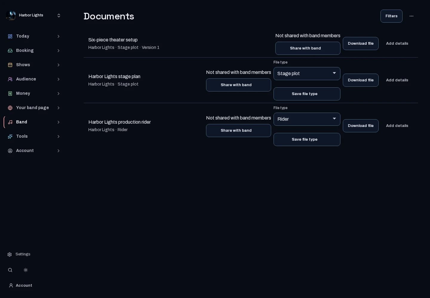Share Six-piece theater setup with band

coord(308,48)
